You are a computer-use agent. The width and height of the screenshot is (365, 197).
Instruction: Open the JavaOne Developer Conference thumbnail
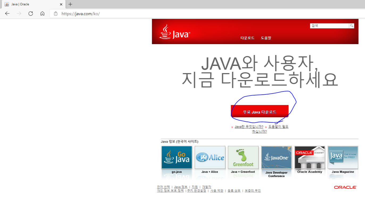click(276, 157)
